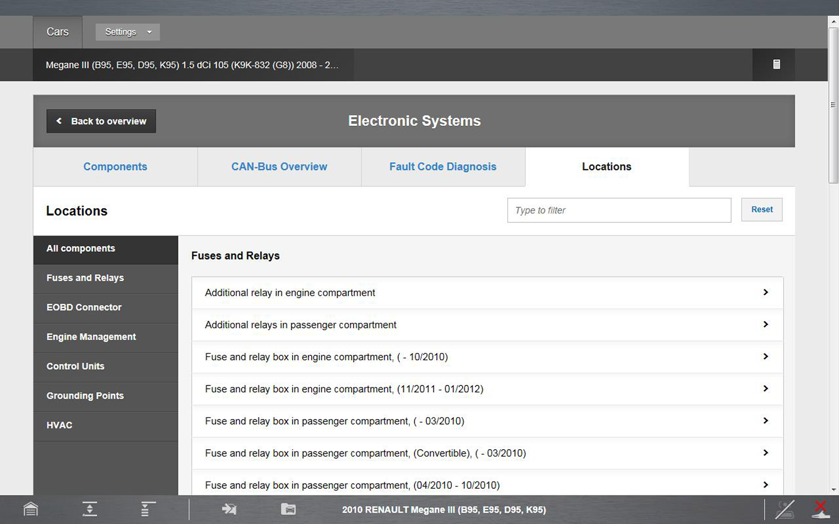
Task: Click the Type to filter input field
Action: tap(619, 210)
